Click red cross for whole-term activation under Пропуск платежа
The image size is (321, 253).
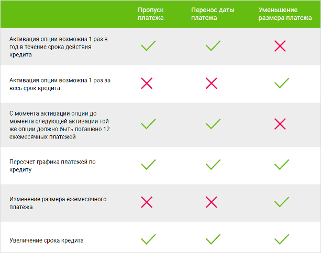(x=147, y=83)
